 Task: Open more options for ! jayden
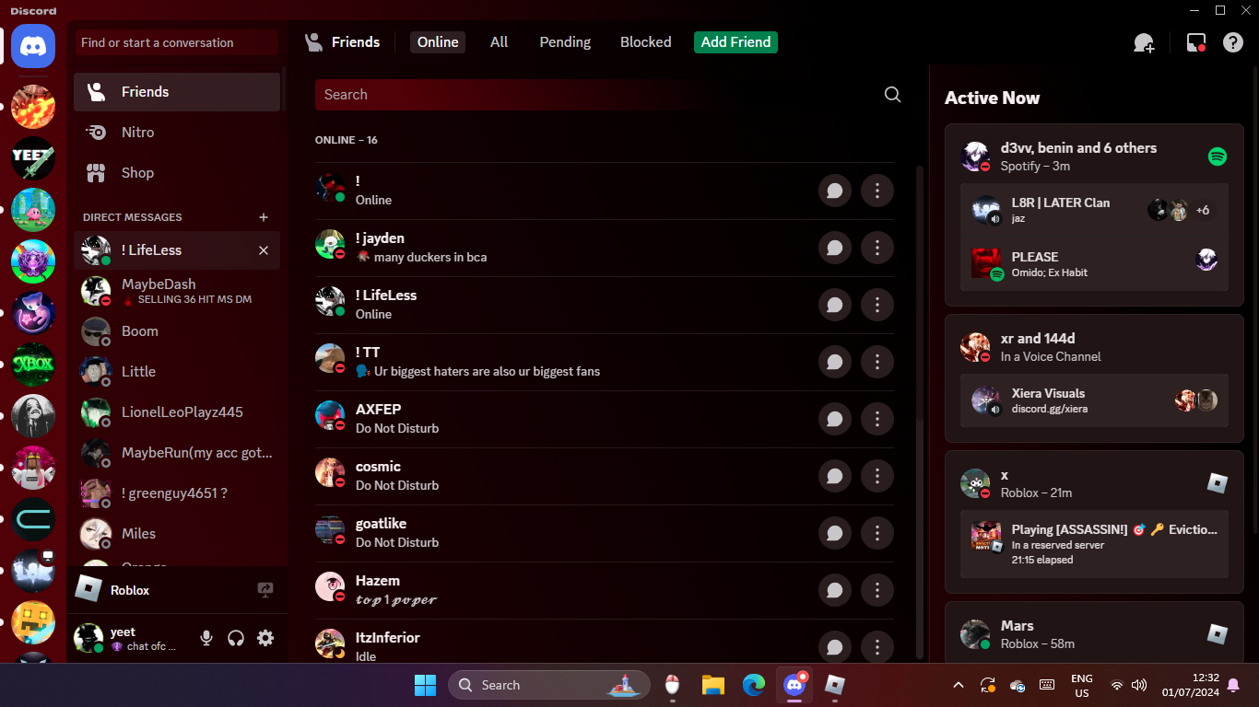coord(877,248)
